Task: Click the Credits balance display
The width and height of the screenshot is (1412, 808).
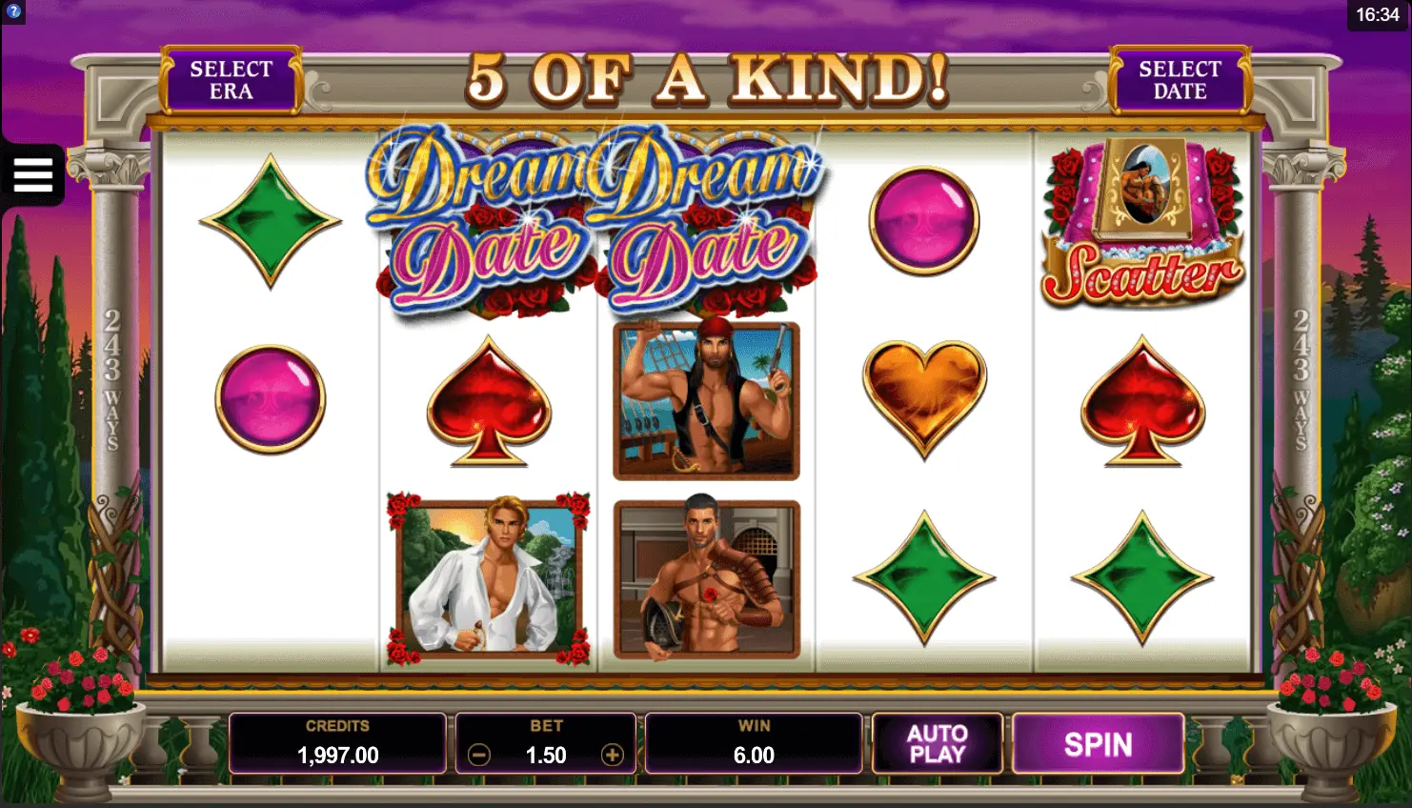Action: point(337,743)
